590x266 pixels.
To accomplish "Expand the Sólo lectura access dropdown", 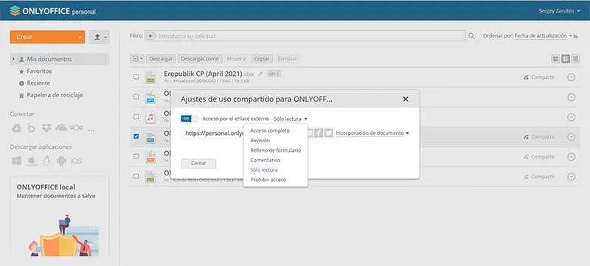I will [x=291, y=119].
